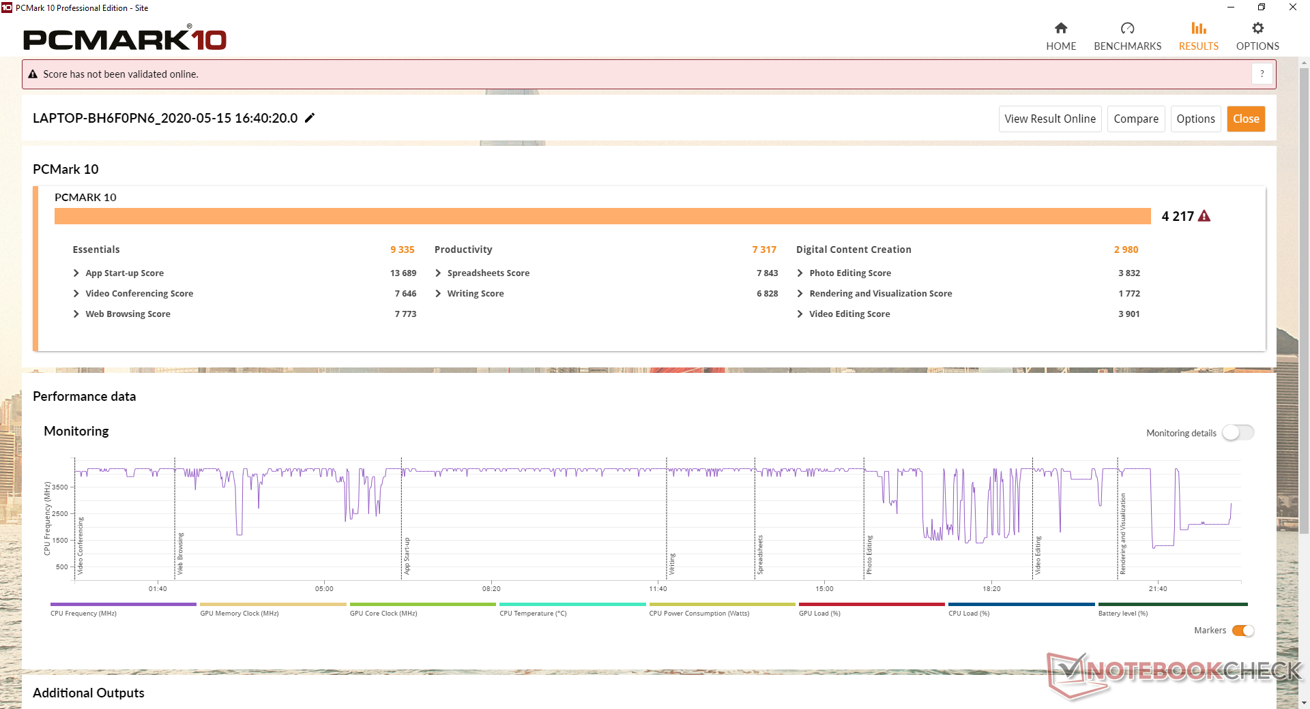Click the Photo Editing marker in chart
This screenshot has width=1310, height=709.
click(869, 555)
